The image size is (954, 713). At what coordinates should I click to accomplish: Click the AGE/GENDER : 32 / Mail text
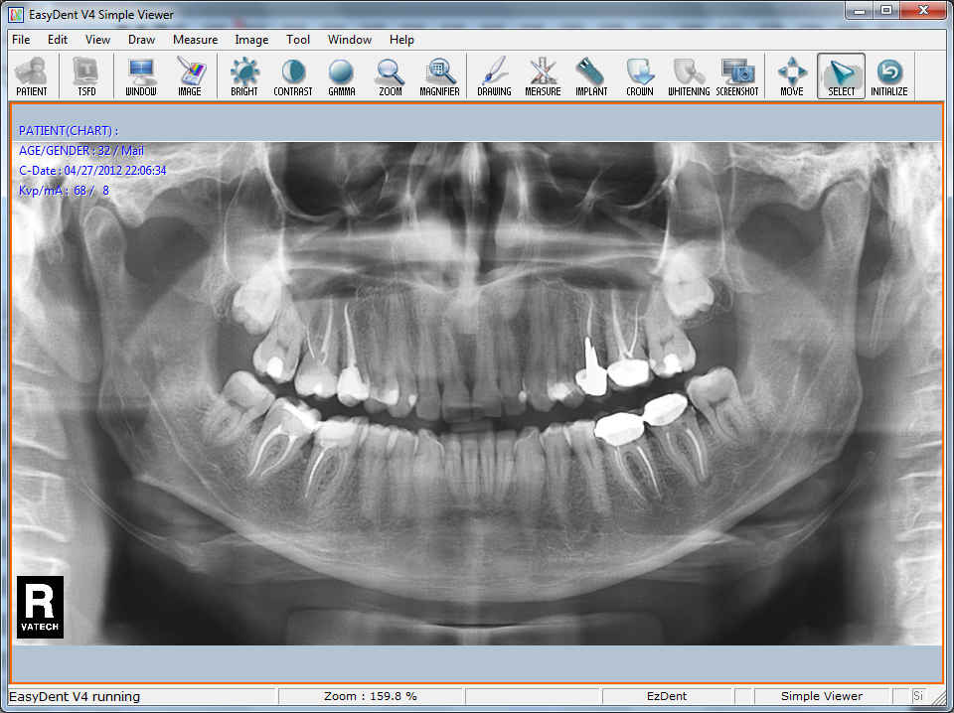[80, 151]
